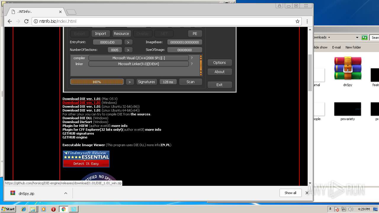Open media player from taskbar
Viewport: 379px width, 213px height.
coord(44,209)
